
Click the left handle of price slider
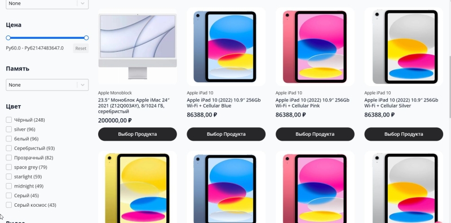[x=8, y=38]
